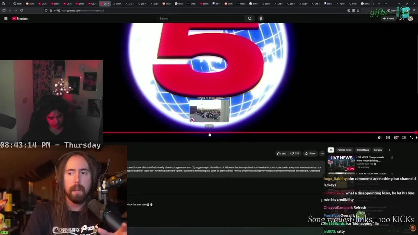Screen dimensions: 418x235
Task: Click the scrubber handle at the progress bar end
Action: click(416, 133)
